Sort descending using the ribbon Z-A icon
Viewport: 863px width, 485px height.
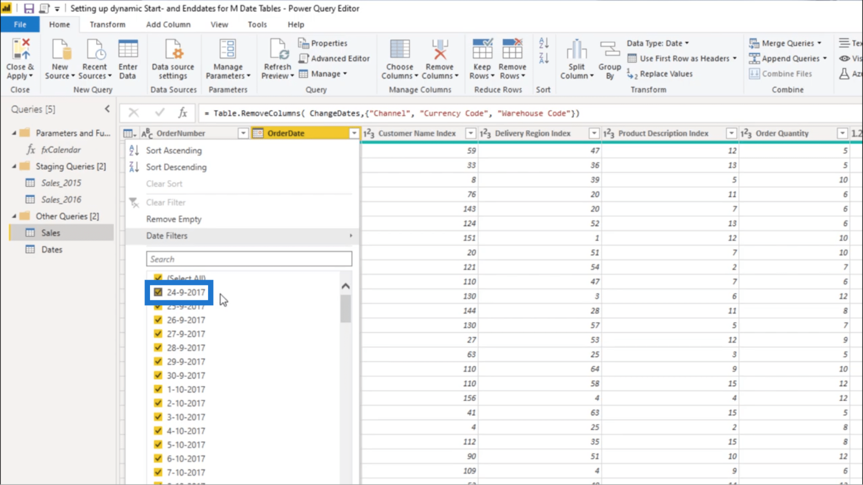tap(543, 58)
